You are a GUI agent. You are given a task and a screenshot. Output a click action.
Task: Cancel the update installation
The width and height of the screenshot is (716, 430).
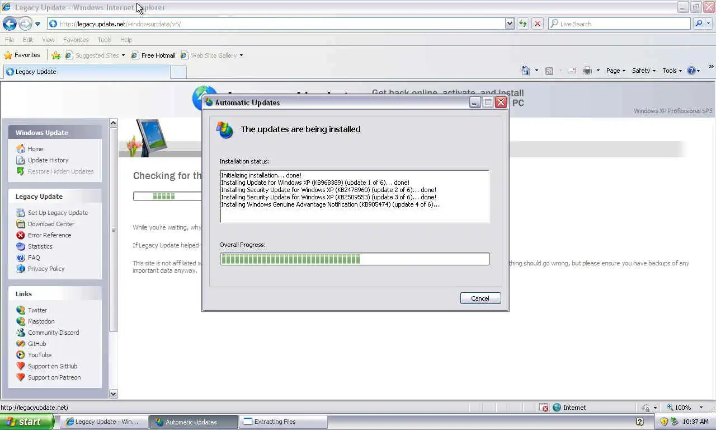[481, 298]
